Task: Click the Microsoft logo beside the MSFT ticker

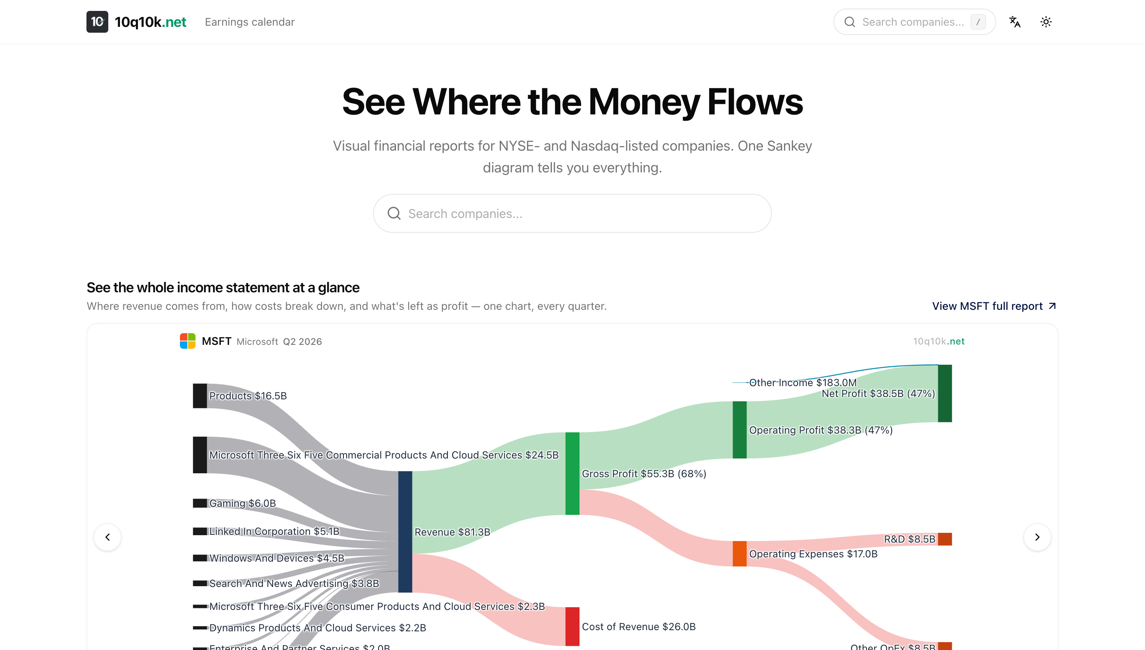Action: click(187, 341)
